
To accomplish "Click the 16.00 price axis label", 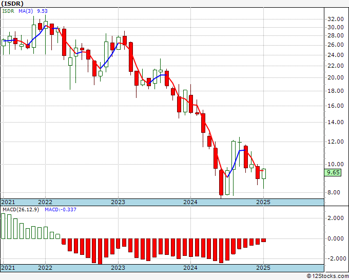I will tap(336, 106).
